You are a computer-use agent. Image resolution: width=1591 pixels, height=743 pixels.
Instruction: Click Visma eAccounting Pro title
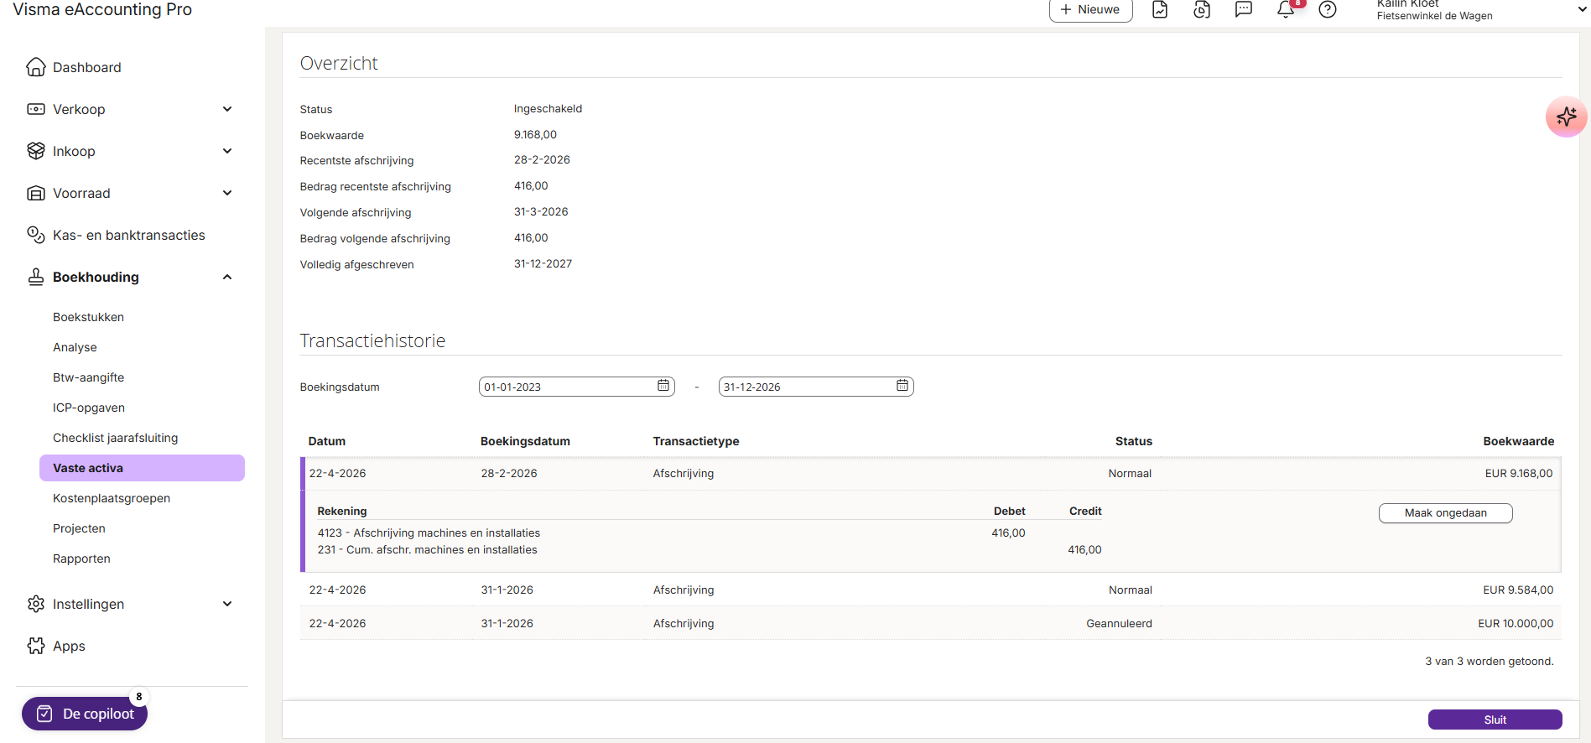click(x=102, y=9)
